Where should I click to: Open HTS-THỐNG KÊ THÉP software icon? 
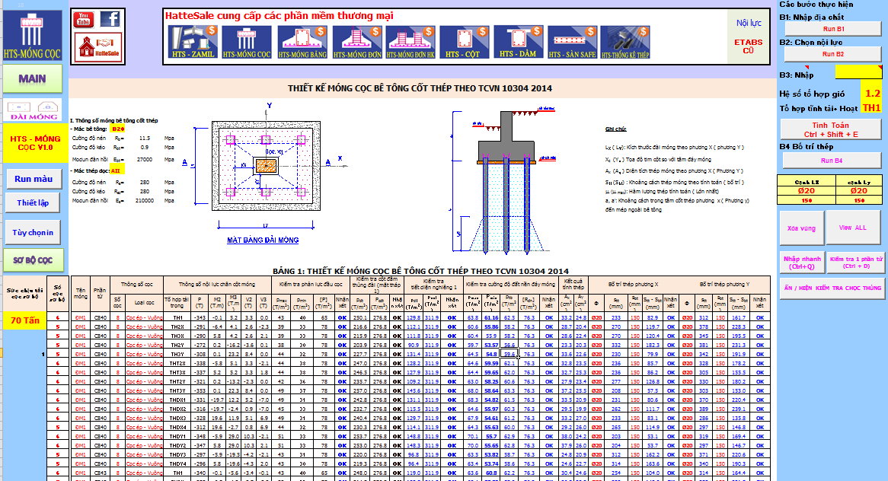[625, 42]
